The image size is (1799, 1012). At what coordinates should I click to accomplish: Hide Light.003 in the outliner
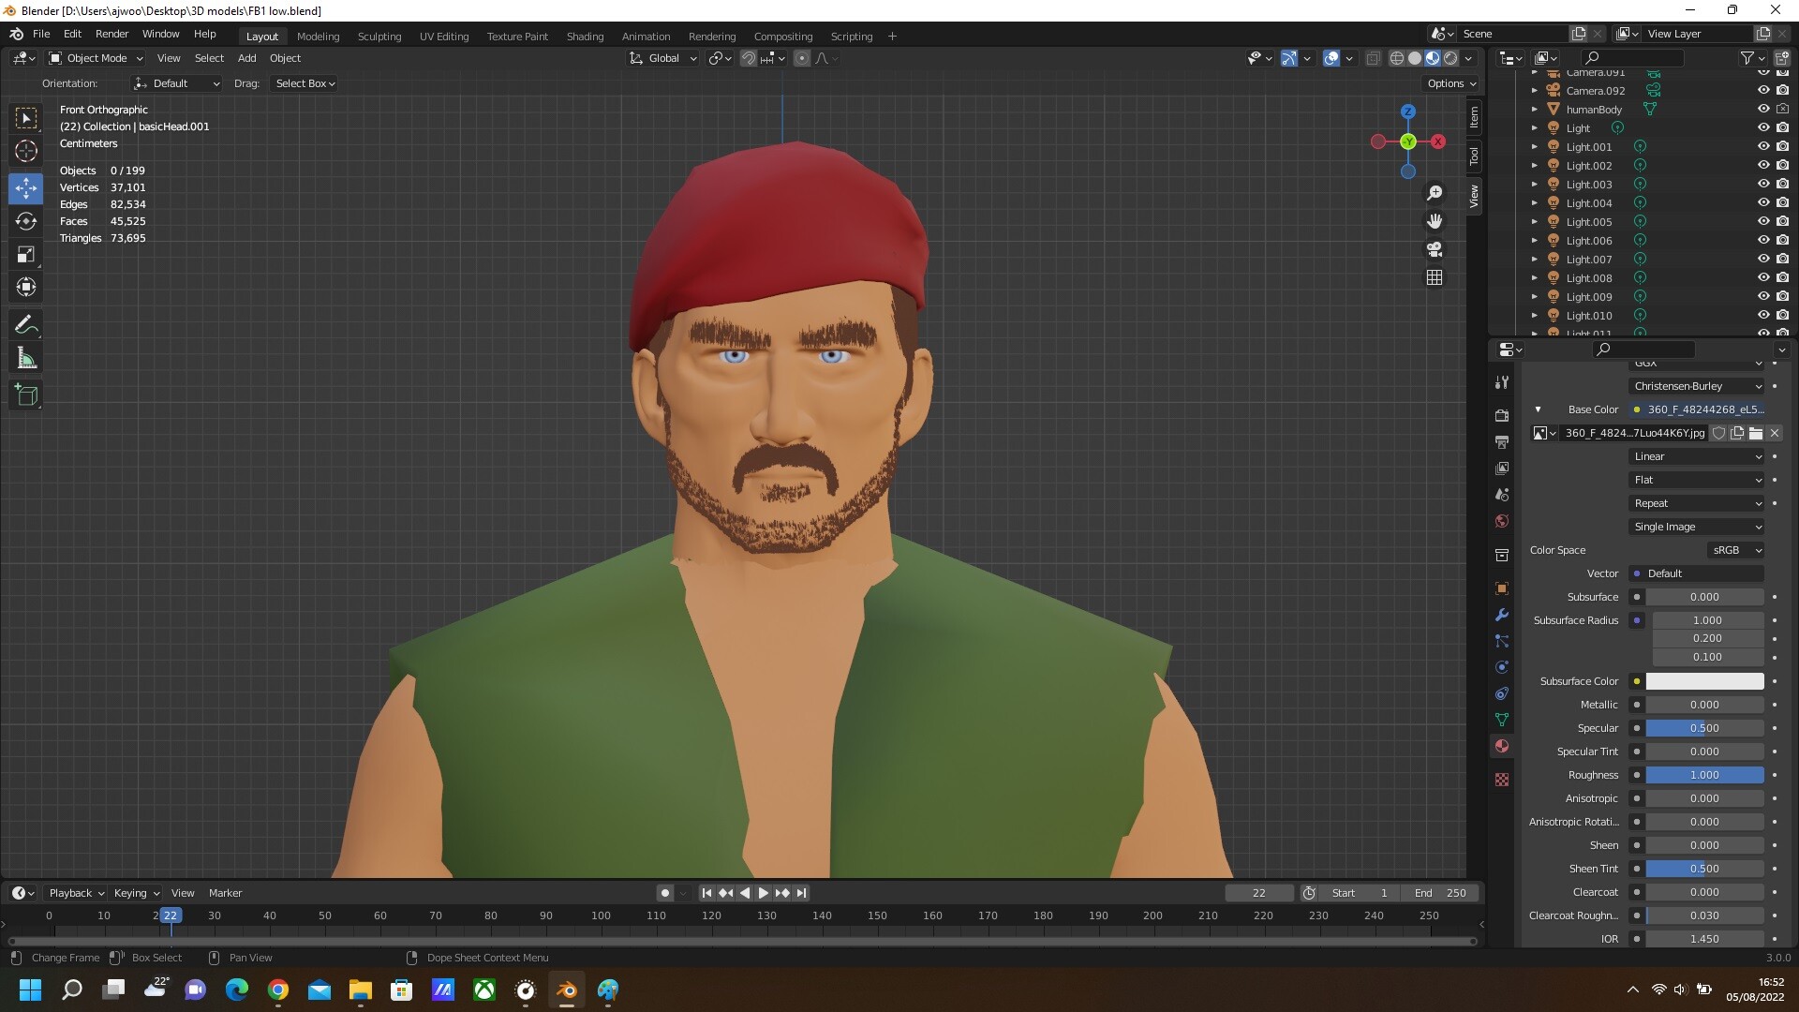[x=1763, y=184]
